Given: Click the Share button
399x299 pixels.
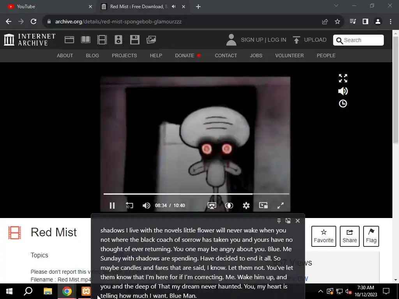Looking at the screenshot, I should pyautogui.click(x=350, y=236).
